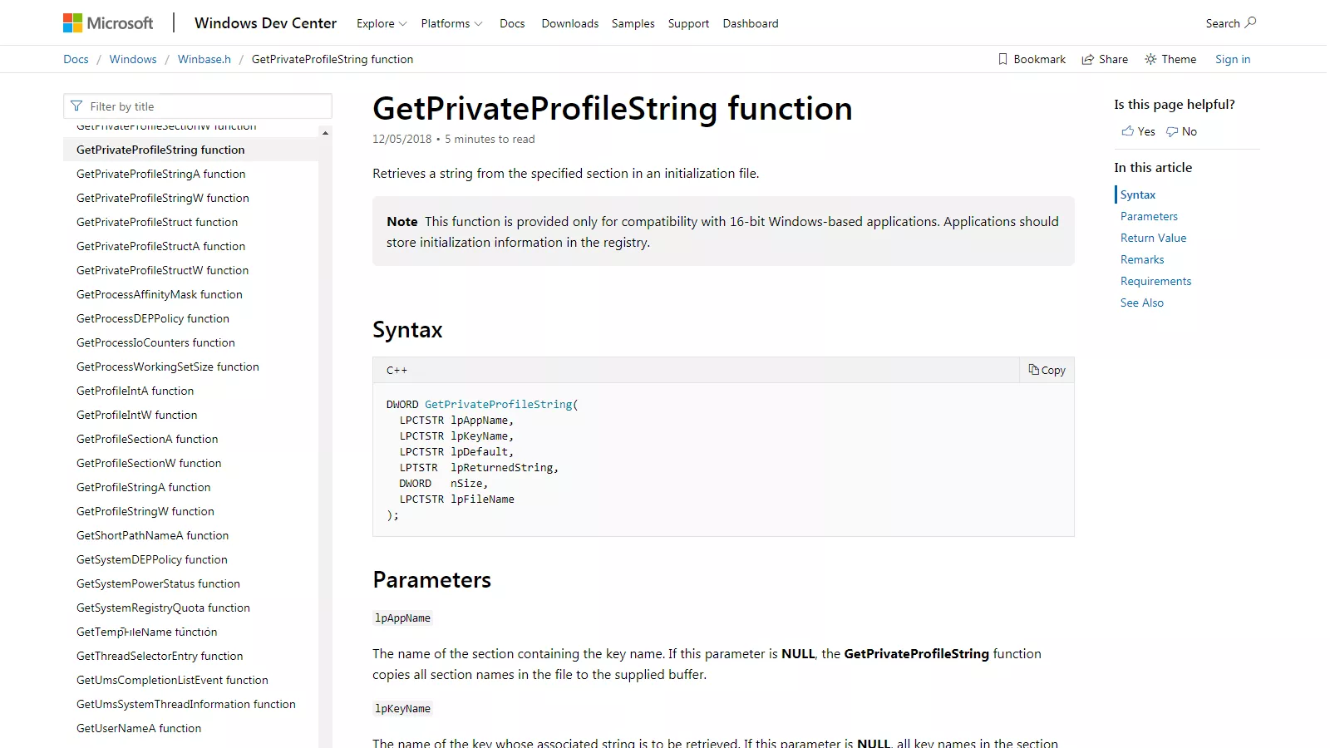Open GetThreadSelectorEntry function page
Viewport: 1330px width, 748px height.
pos(160,656)
